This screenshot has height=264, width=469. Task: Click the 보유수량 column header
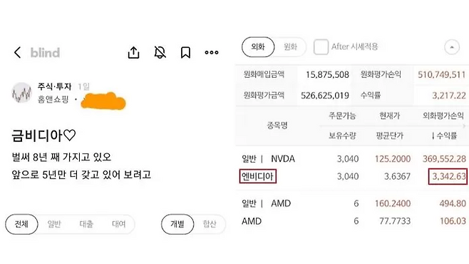[342, 136]
